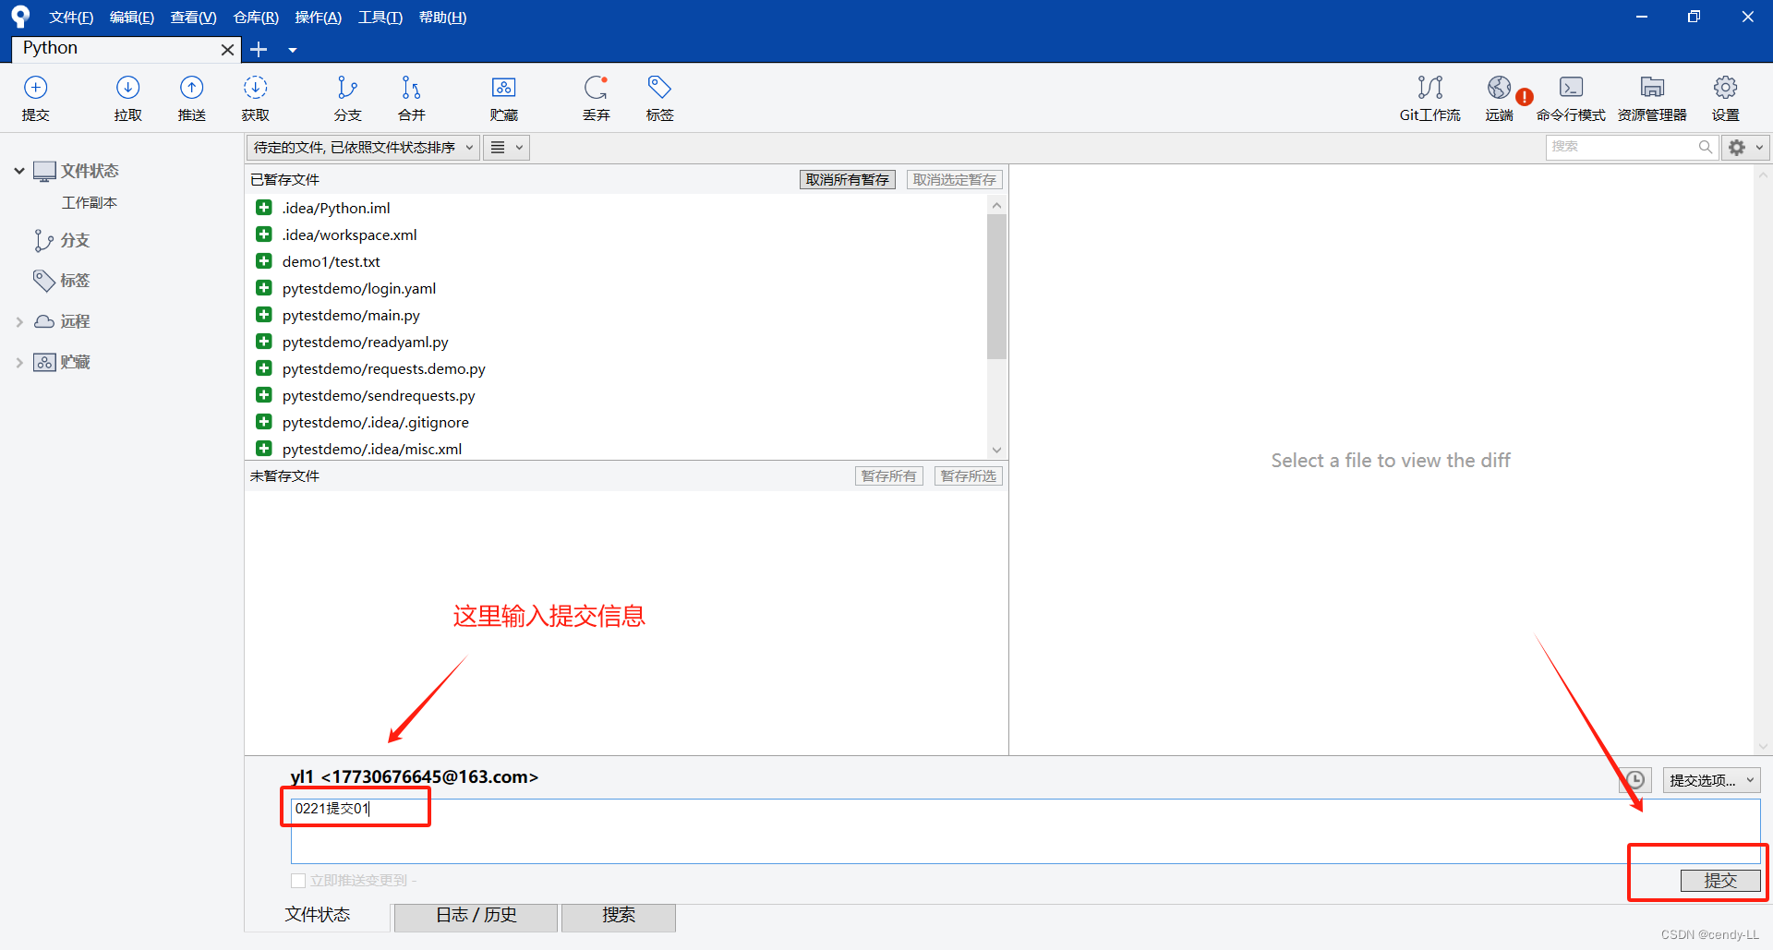The width and height of the screenshot is (1773, 950).
Task: Close the Python repository tab
Action: (227, 49)
